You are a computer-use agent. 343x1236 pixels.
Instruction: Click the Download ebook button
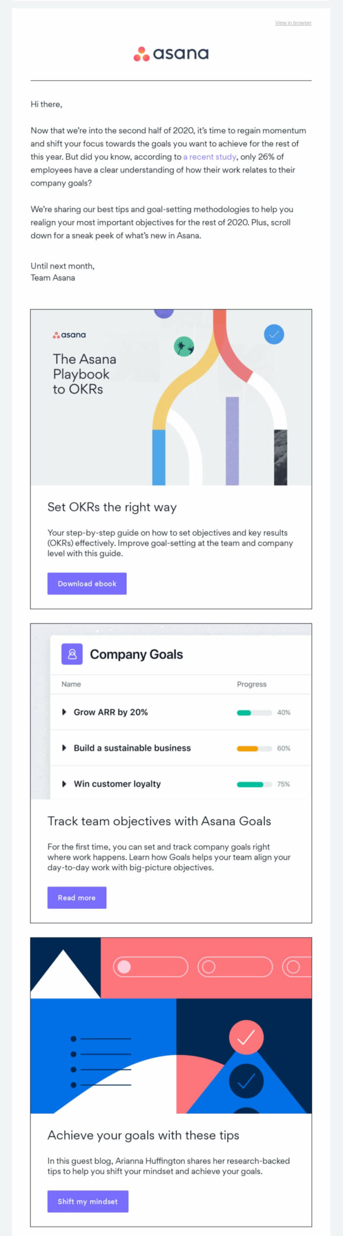click(87, 583)
